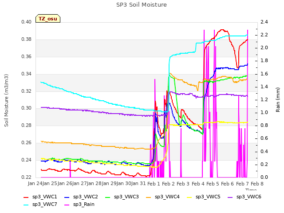The height and width of the screenshot is (213, 284).
Task: Click the magenta sp3_Rain legend swatch
Action: [67, 205]
